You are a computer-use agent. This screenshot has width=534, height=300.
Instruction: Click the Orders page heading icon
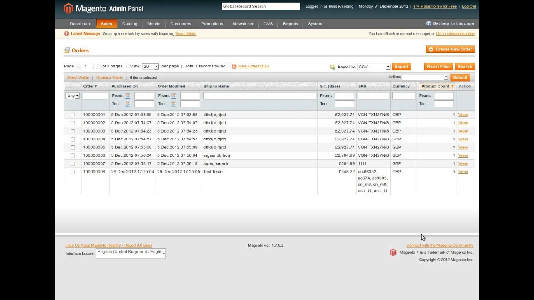67,50
